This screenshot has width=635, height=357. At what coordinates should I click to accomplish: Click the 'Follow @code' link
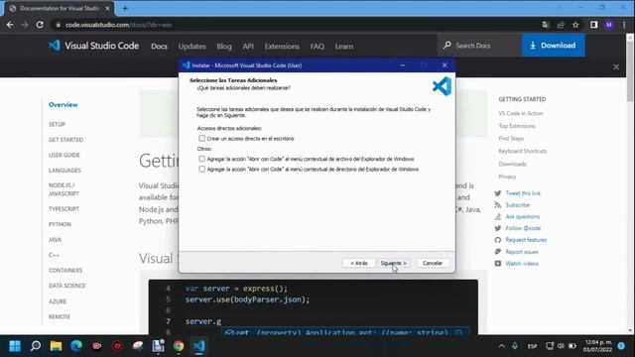[x=523, y=228]
